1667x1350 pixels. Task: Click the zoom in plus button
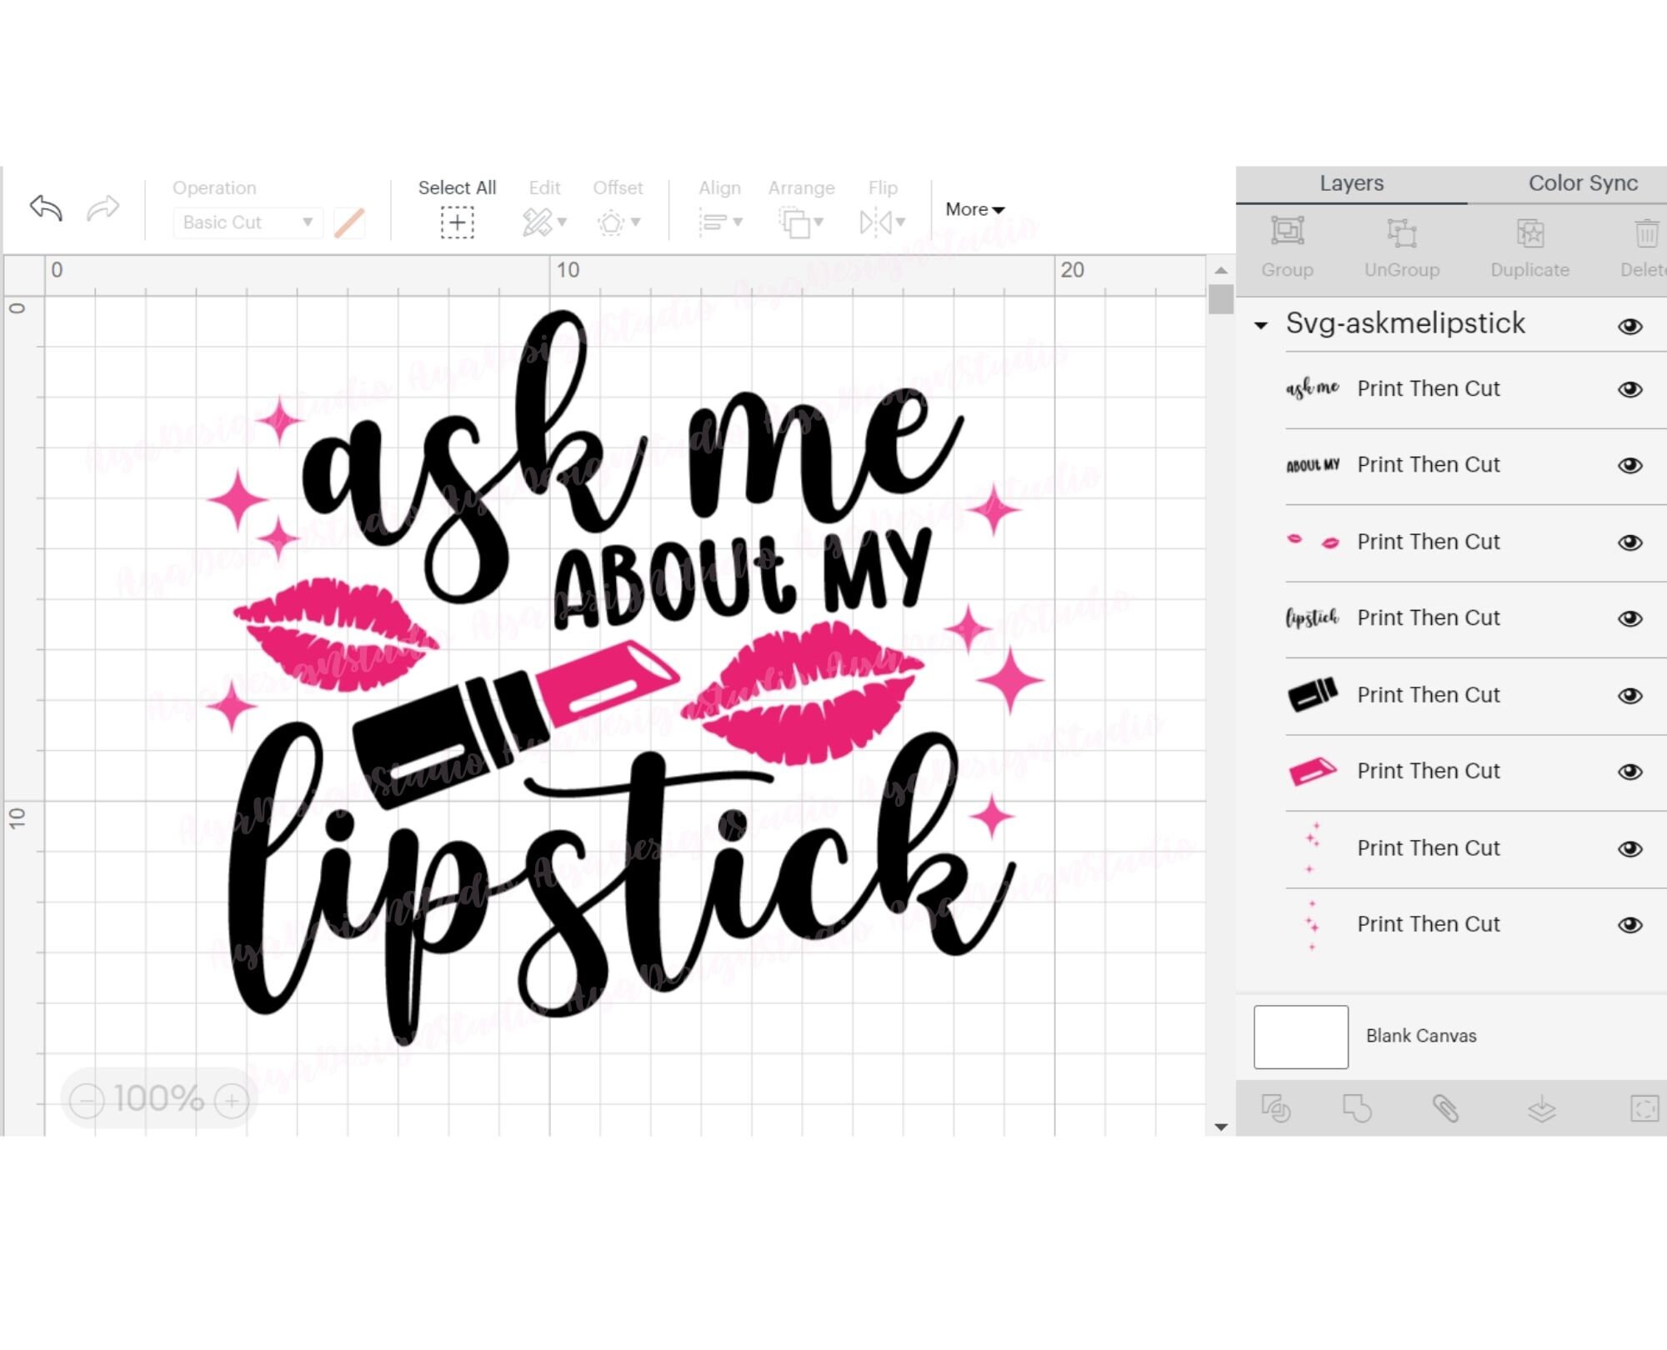[x=229, y=1100]
